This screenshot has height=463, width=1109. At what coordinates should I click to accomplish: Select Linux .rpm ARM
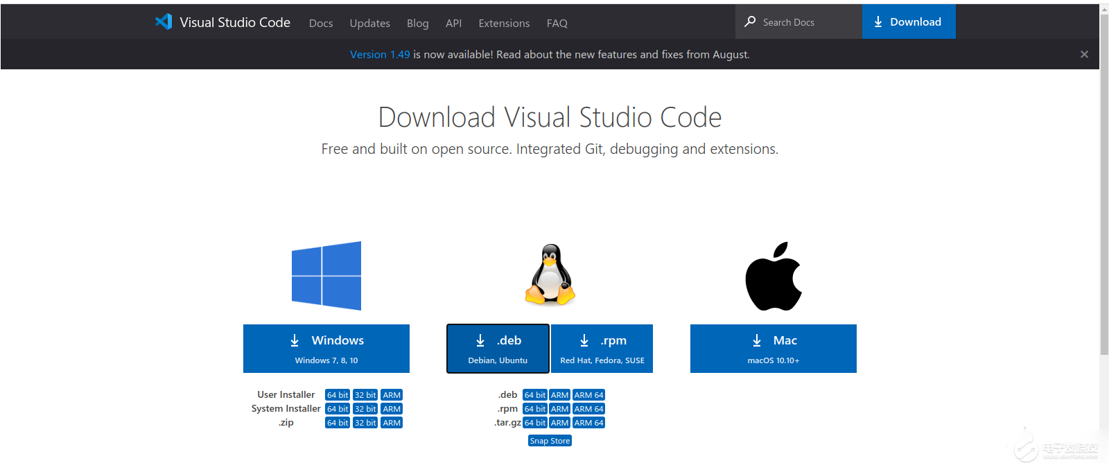pos(560,409)
